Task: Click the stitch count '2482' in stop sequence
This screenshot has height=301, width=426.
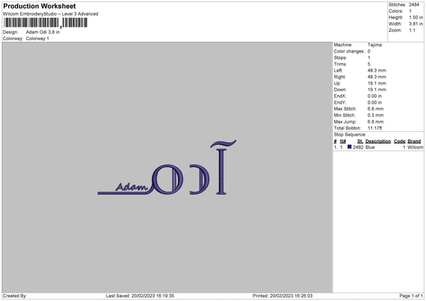Action: click(358, 147)
